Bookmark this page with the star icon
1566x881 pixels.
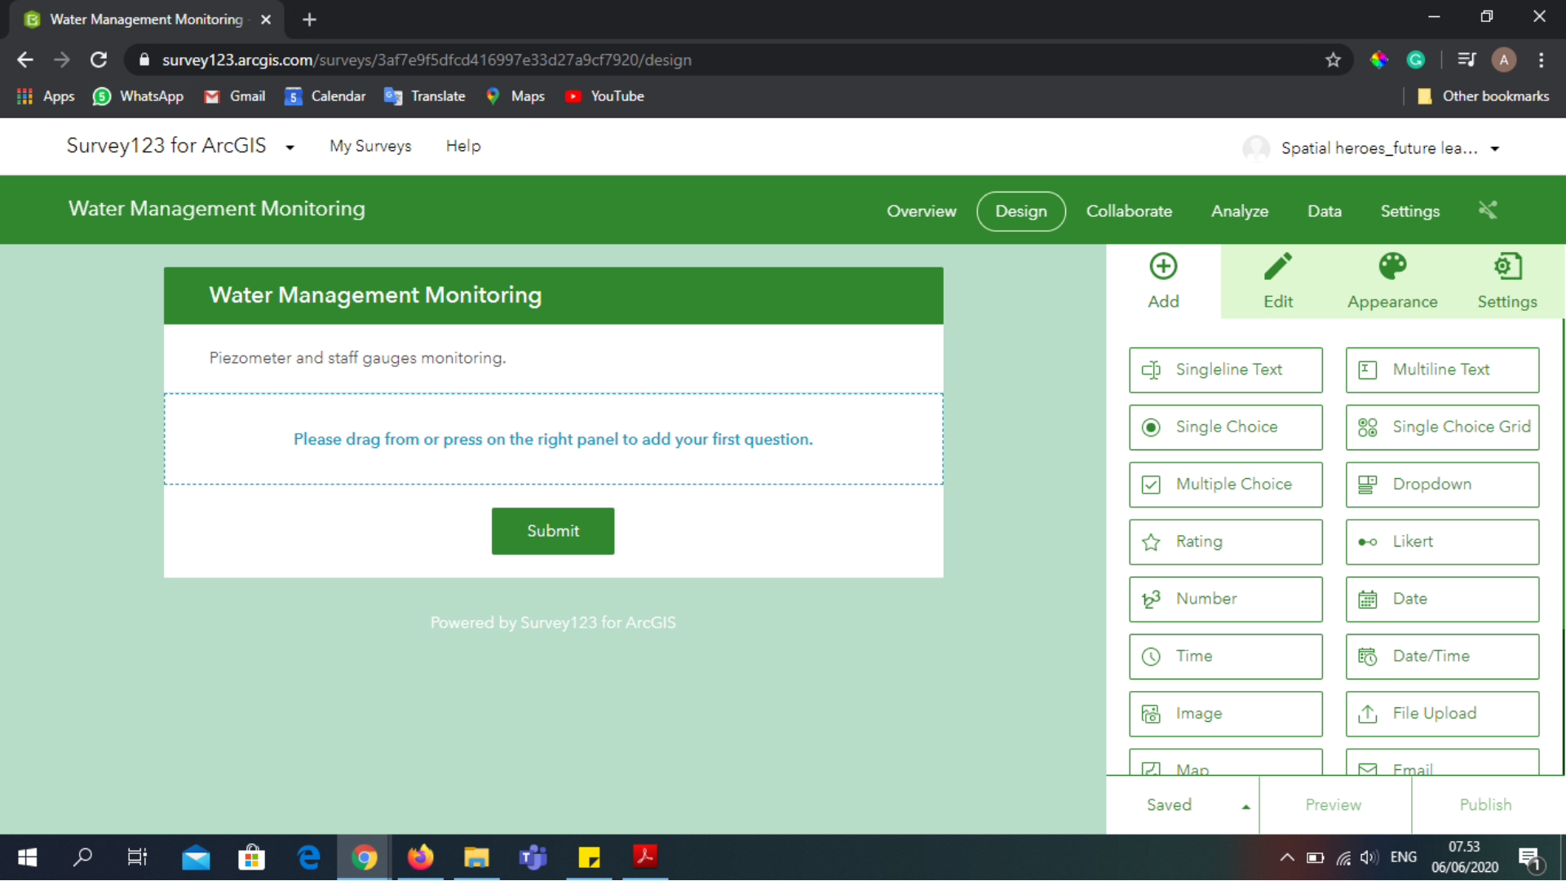pyautogui.click(x=1334, y=60)
